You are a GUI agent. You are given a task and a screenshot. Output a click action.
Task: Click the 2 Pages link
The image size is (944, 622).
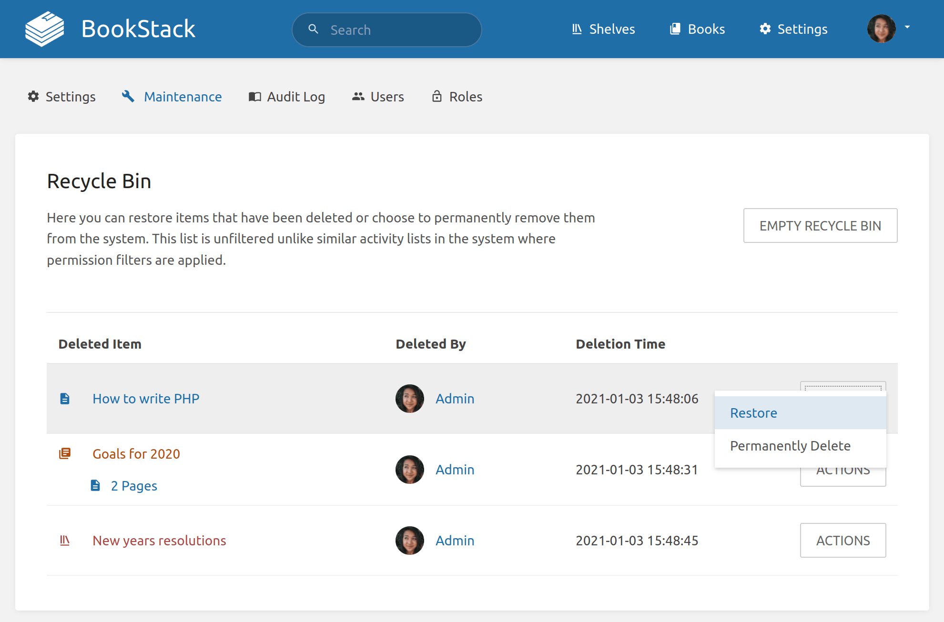coord(134,486)
